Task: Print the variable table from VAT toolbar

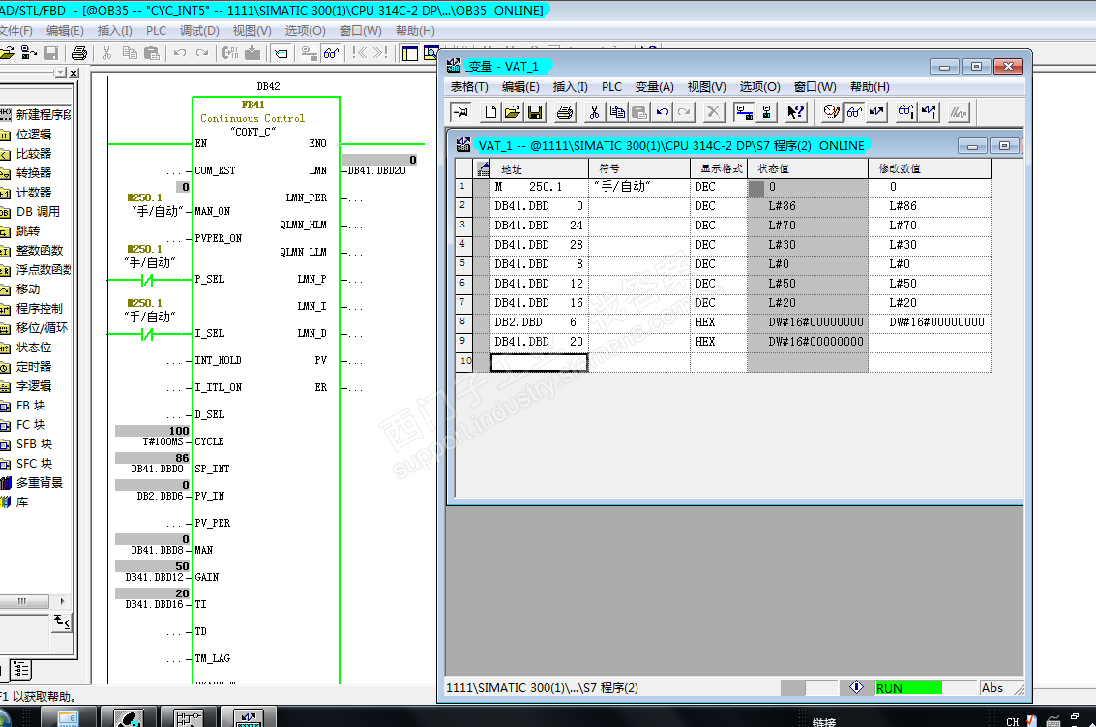Action: (566, 112)
